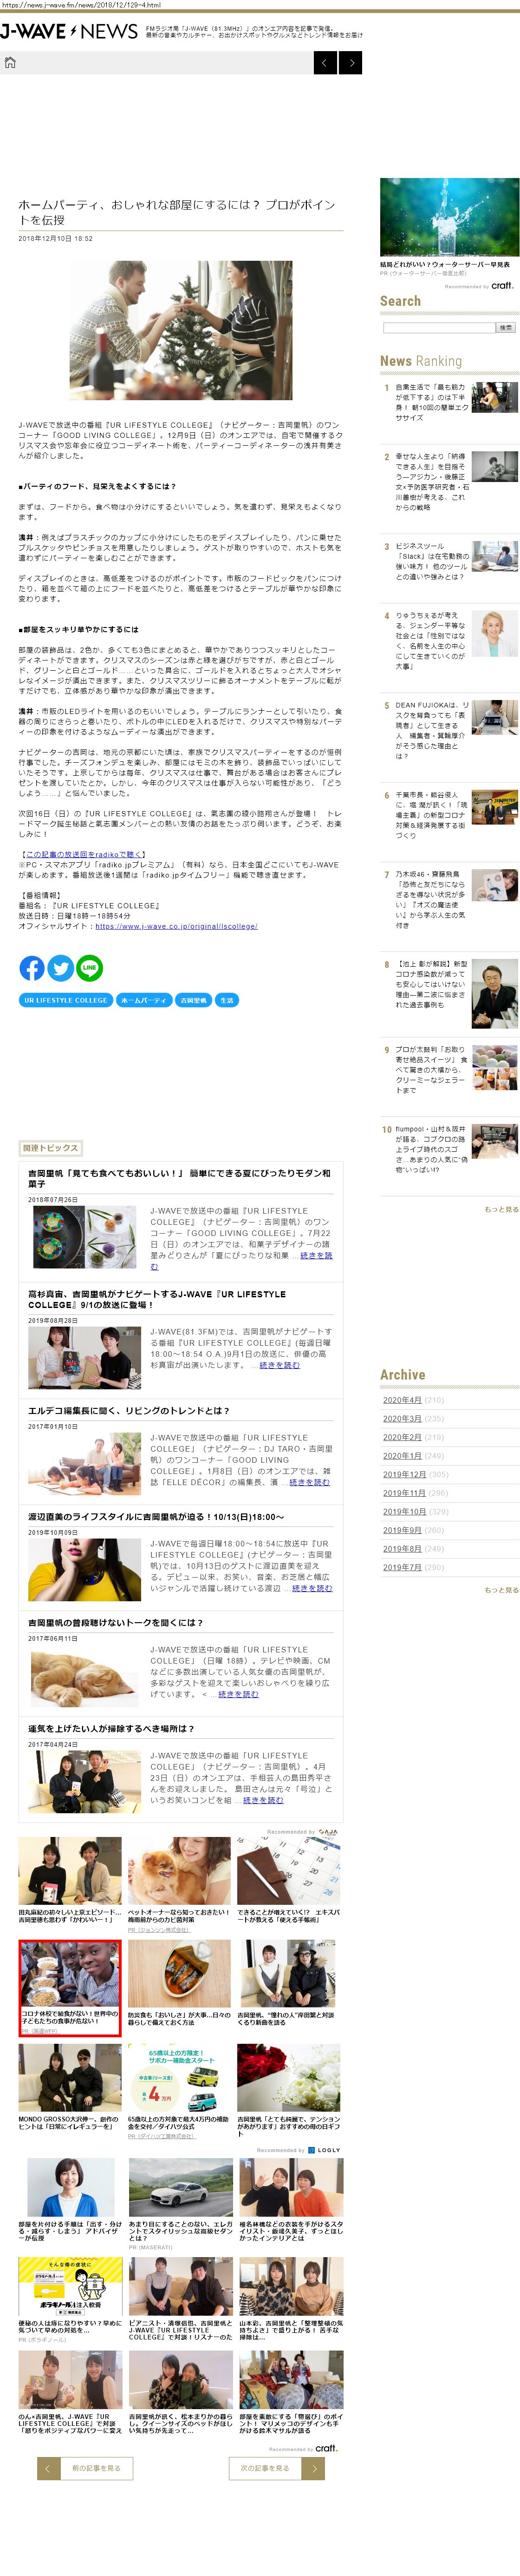Open ranking item 3 about Slack
Screen dimensions: 520x2576
pos(432,561)
